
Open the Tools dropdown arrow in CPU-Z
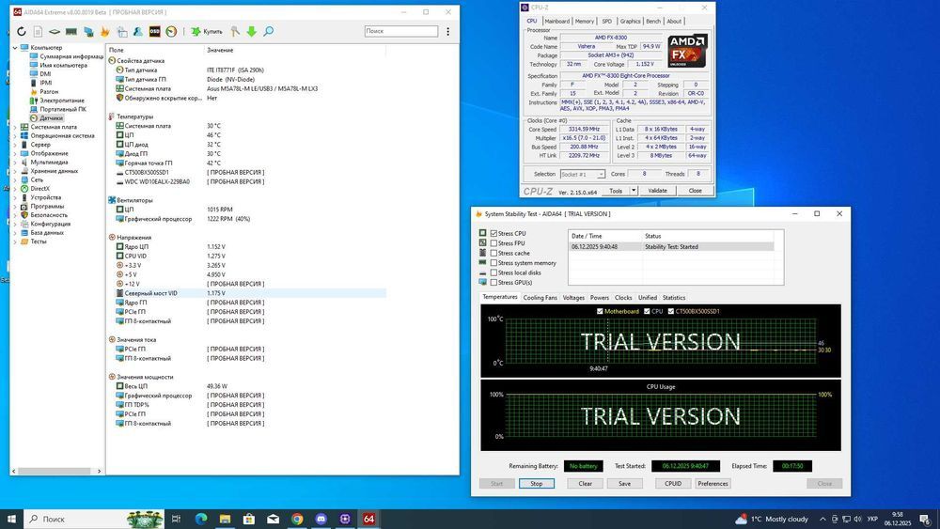(x=633, y=191)
